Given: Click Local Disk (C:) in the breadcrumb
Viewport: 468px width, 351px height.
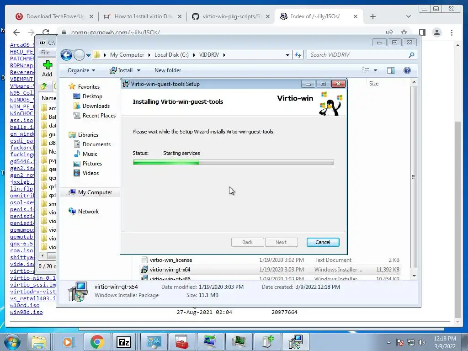Looking at the screenshot, I should [x=171, y=55].
